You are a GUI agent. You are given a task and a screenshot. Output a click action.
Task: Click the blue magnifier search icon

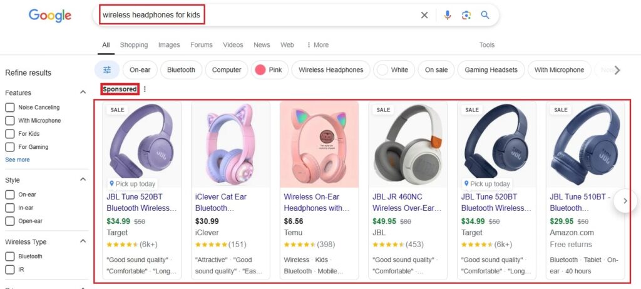point(485,15)
